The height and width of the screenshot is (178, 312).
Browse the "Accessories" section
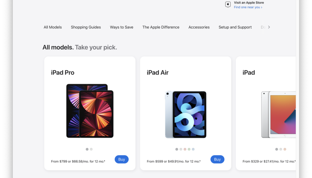199,27
